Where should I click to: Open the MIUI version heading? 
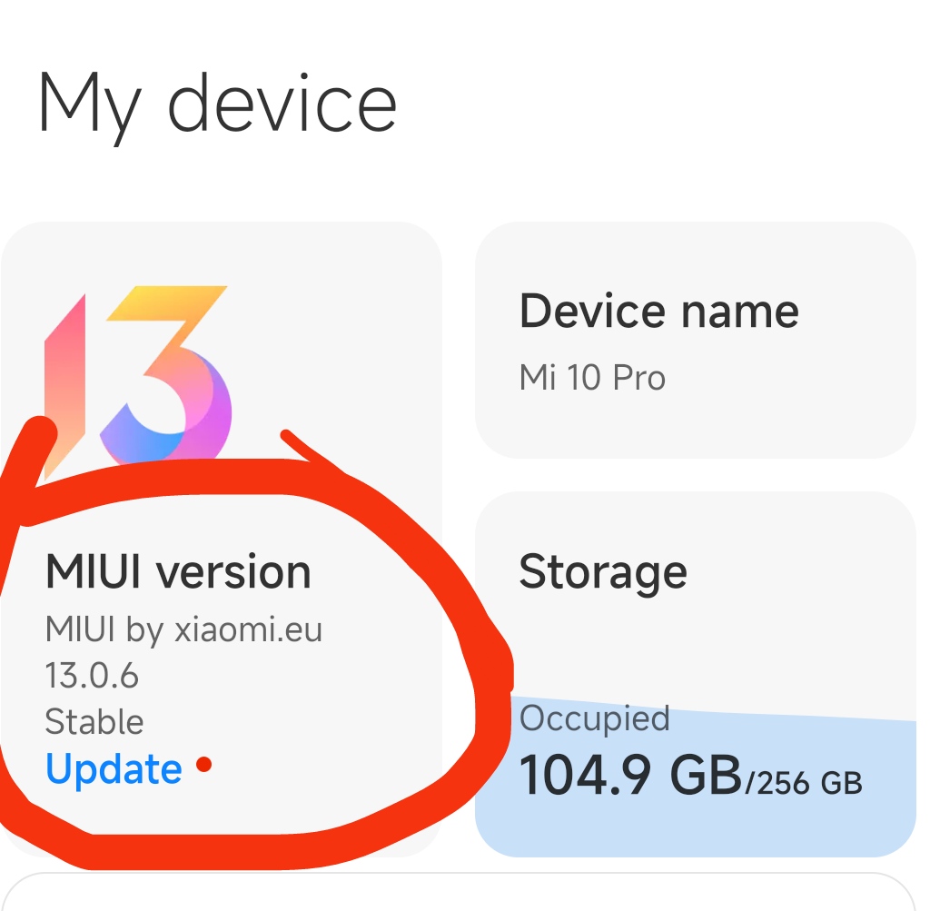pyautogui.click(x=179, y=571)
